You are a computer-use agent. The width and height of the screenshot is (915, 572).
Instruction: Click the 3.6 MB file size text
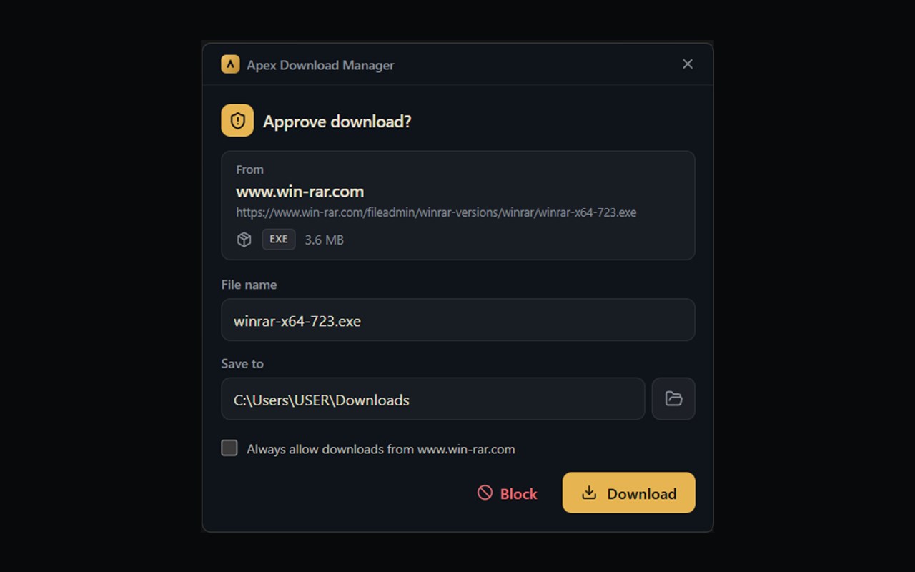tap(325, 240)
